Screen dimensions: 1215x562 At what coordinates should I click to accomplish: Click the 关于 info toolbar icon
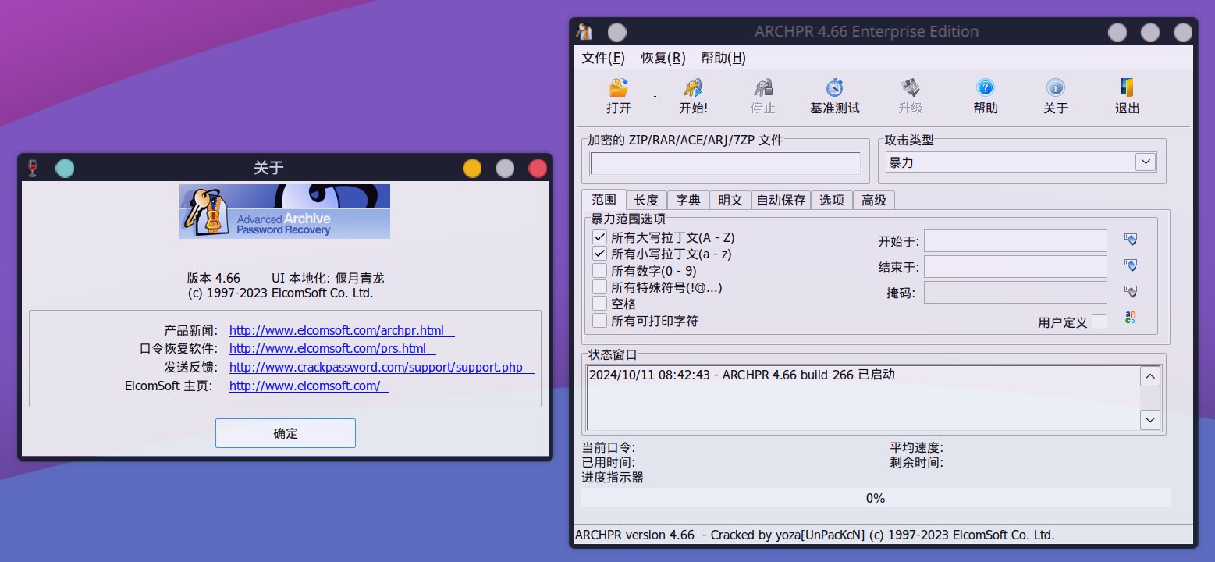click(x=1056, y=87)
